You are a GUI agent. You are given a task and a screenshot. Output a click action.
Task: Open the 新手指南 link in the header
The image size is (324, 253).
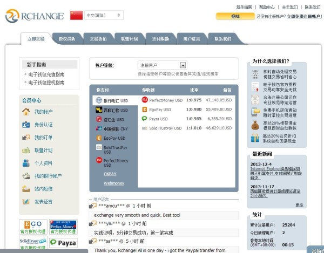(x=244, y=7)
